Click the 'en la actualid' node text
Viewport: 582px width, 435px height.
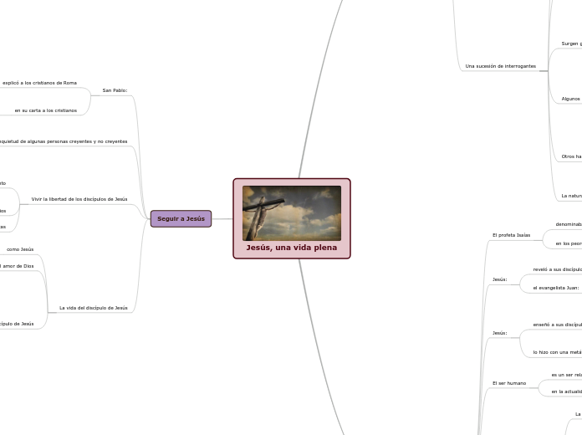click(567, 391)
